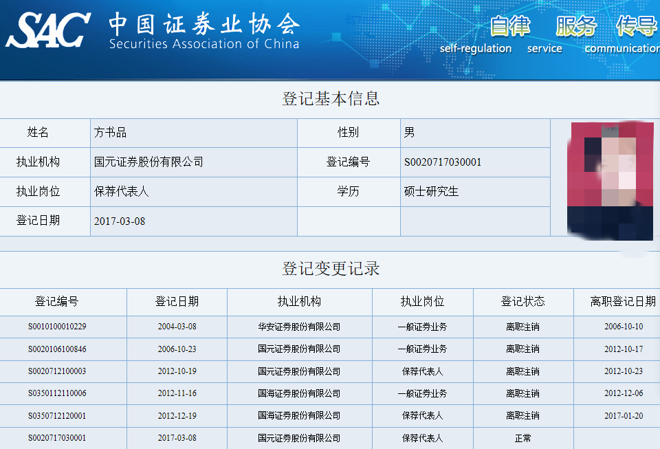Screen dimensions: 660x449
Task: Open the 传导 communication menu
Action: coord(622,35)
